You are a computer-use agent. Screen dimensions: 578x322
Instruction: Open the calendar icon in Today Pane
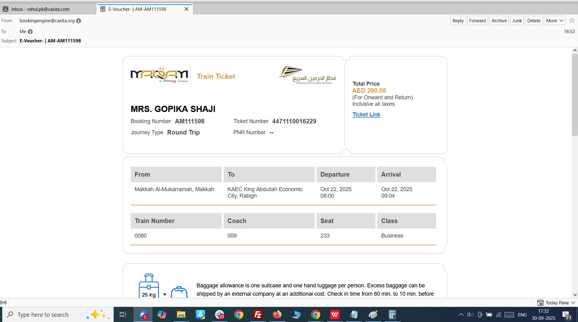[x=541, y=303]
